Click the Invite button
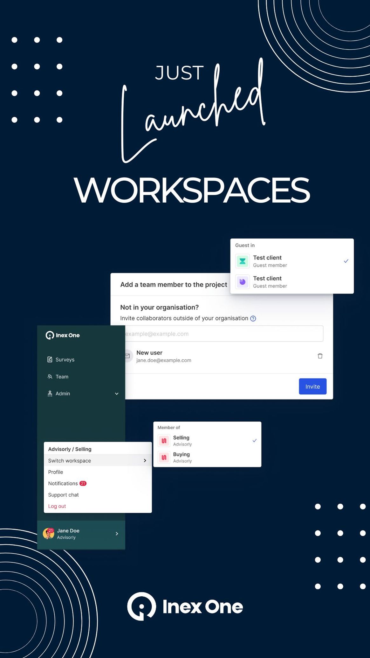The height and width of the screenshot is (658, 370). [x=313, y=386]
